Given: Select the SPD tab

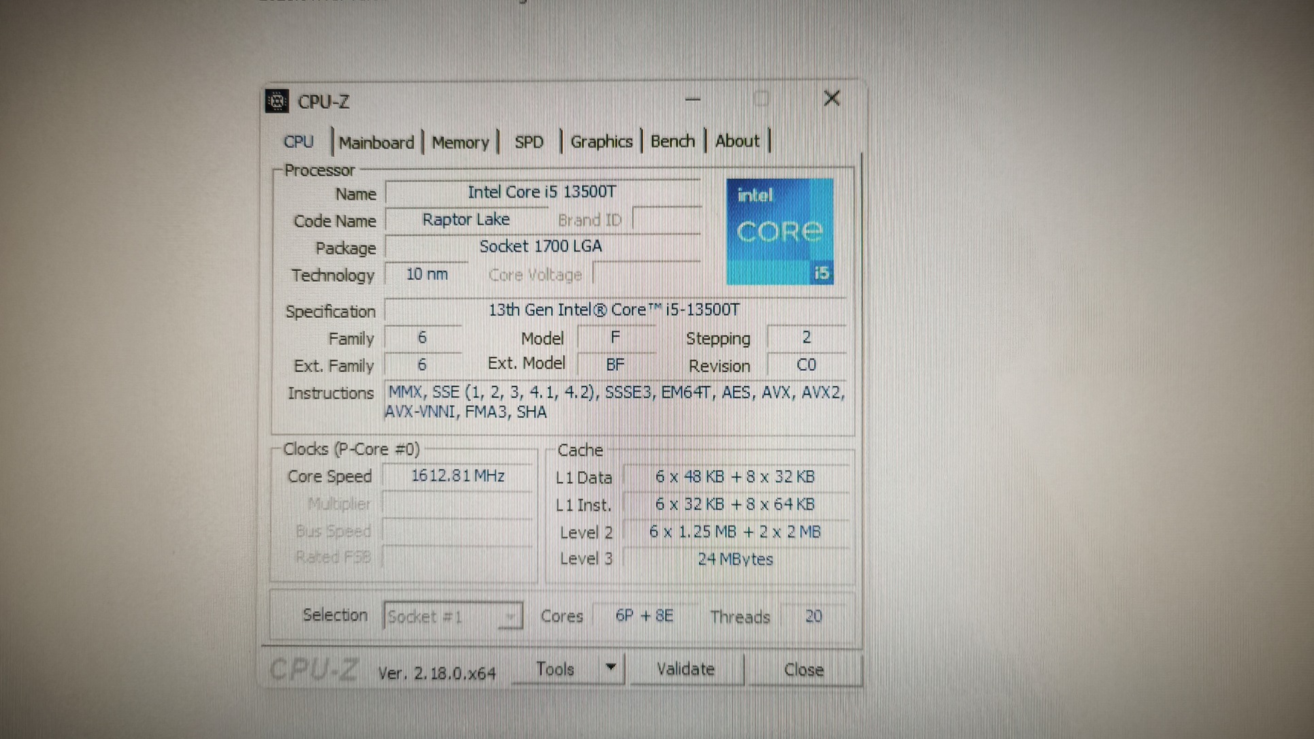Looking at the screenshot, I should pyautogui.click(x=529, y=142).
